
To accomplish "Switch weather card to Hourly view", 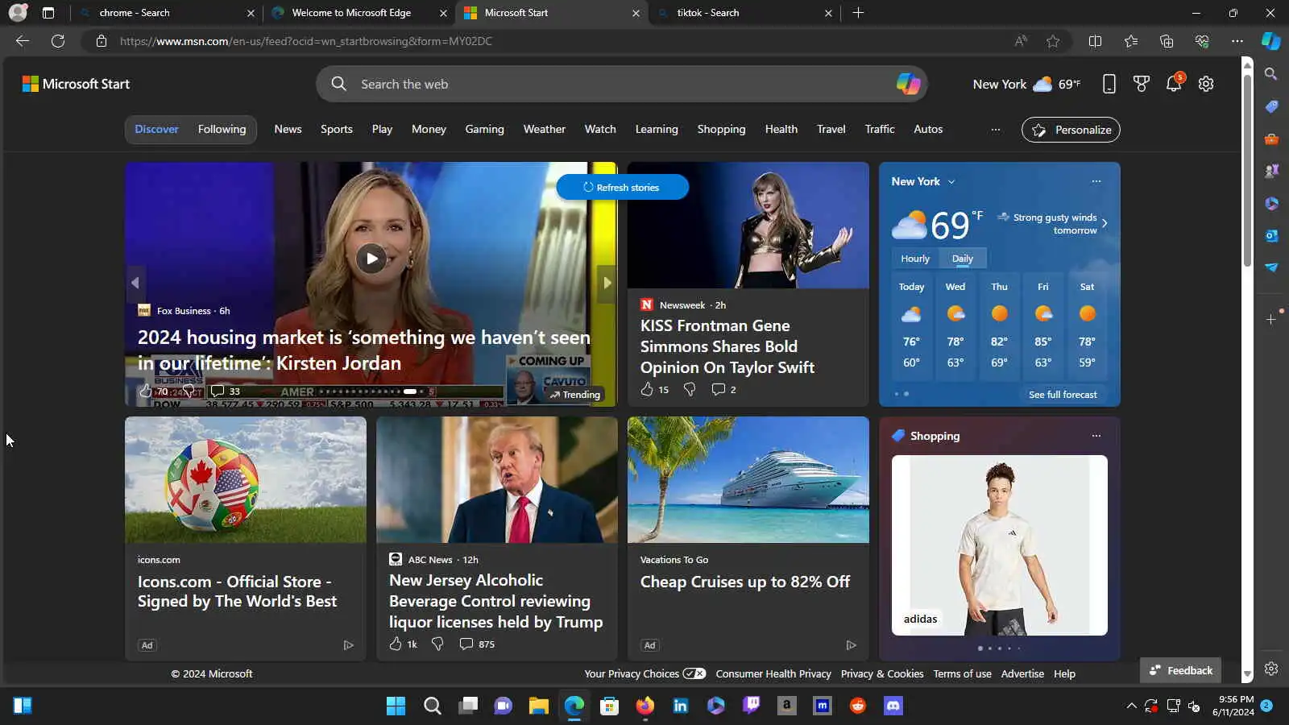I will click(915, 259).
